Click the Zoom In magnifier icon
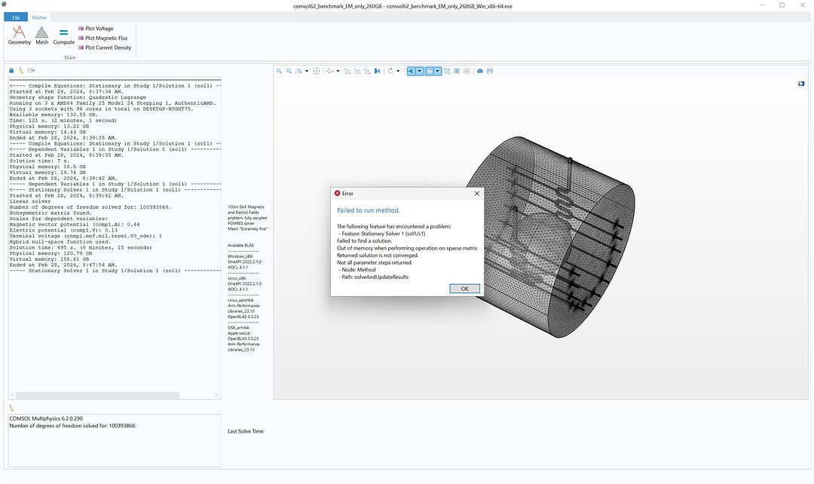814x484 pixels. (x=279, y=70)
